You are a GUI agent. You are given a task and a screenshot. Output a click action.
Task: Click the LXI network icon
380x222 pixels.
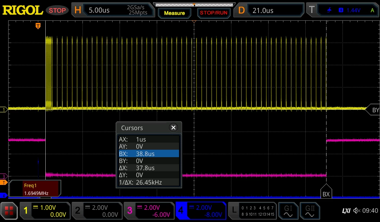point(346,211)
